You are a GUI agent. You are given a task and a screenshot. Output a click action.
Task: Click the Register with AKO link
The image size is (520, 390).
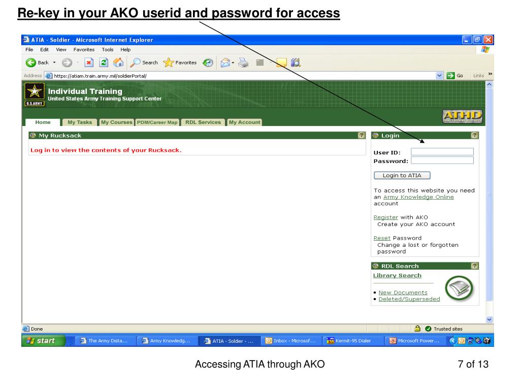(x=386, y=217)
